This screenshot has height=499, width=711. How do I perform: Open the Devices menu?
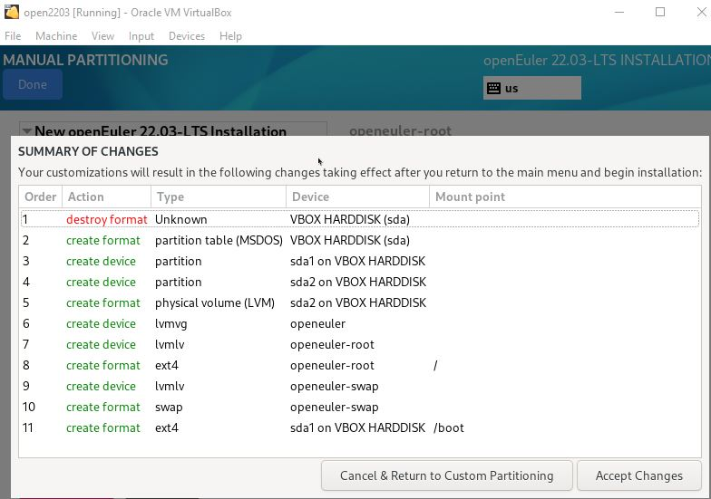187,36
